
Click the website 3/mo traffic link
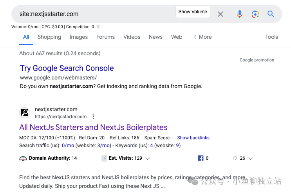(x=103, y=146)
